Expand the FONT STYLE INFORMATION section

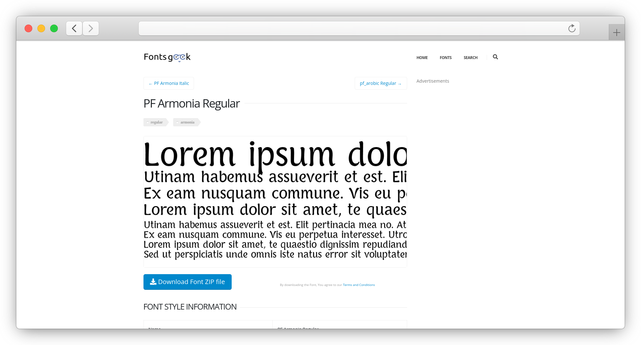pos(190,307)
